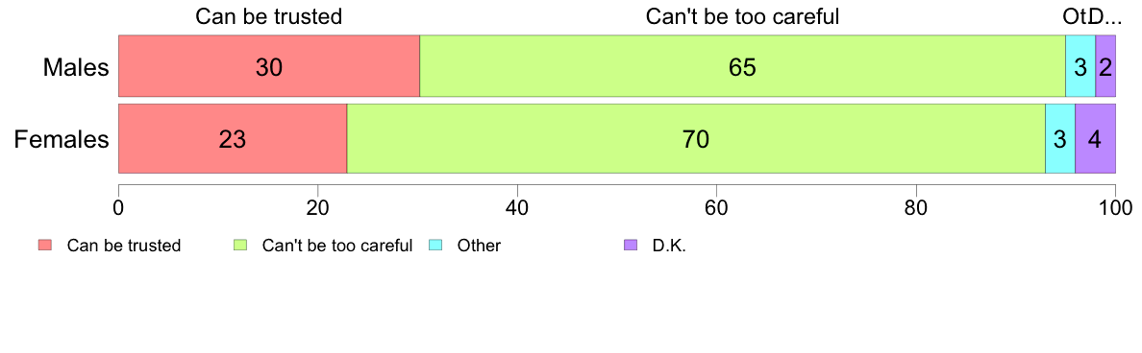Click the 'Other' legend text label

click(x=479, y=246)
